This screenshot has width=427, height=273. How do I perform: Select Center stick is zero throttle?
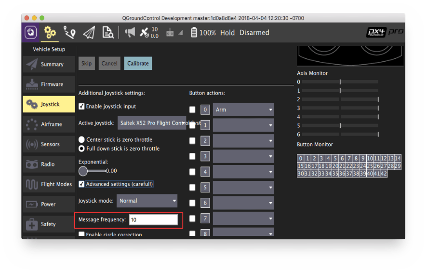click(x=82, y=140)
